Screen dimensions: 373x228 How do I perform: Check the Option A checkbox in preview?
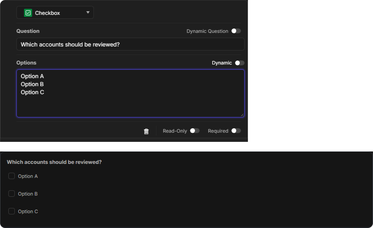click(12, 176)
